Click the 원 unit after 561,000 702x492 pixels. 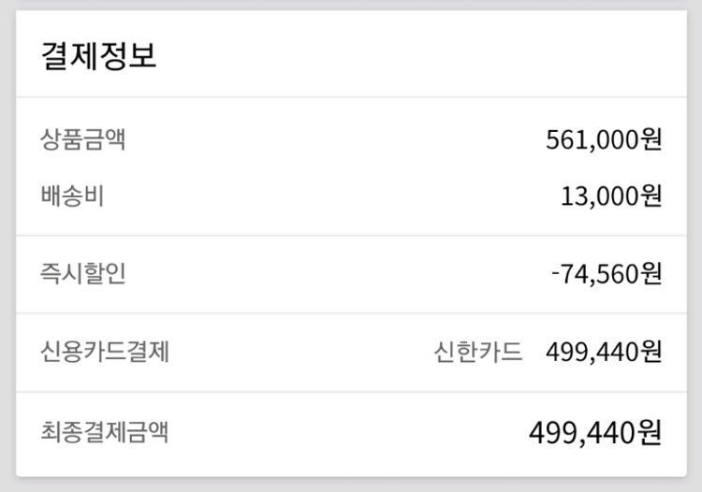point(651,140)
